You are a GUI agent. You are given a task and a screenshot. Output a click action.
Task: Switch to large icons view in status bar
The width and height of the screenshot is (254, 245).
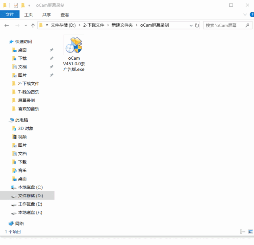click(250, 232)
